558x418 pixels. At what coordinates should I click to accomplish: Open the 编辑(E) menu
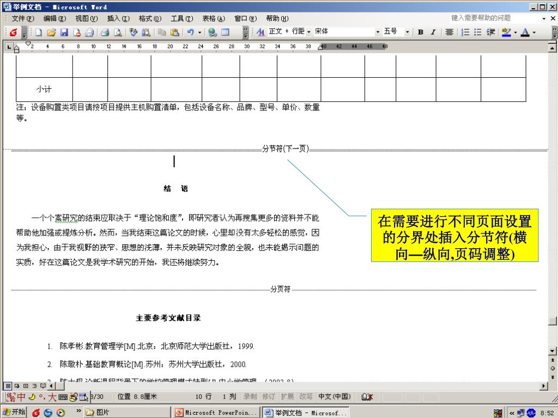click(x=54, y=19)
